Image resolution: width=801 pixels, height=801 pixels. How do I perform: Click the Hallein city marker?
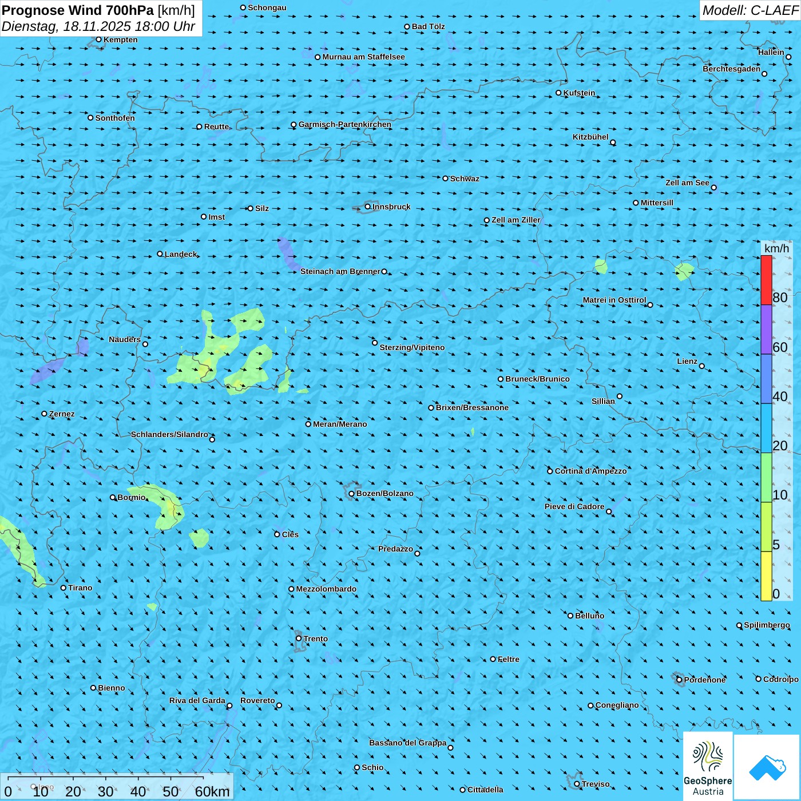(788, 57)
